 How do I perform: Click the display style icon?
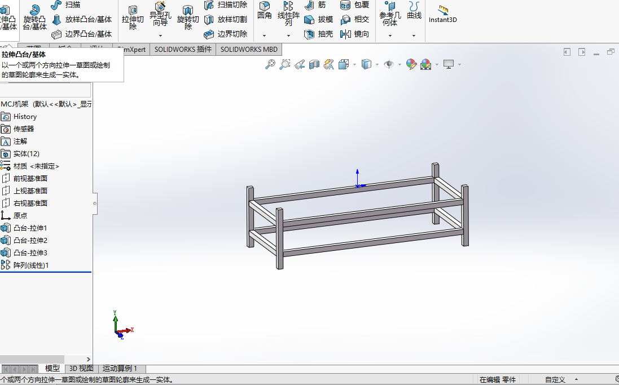(x=366, y=64)
